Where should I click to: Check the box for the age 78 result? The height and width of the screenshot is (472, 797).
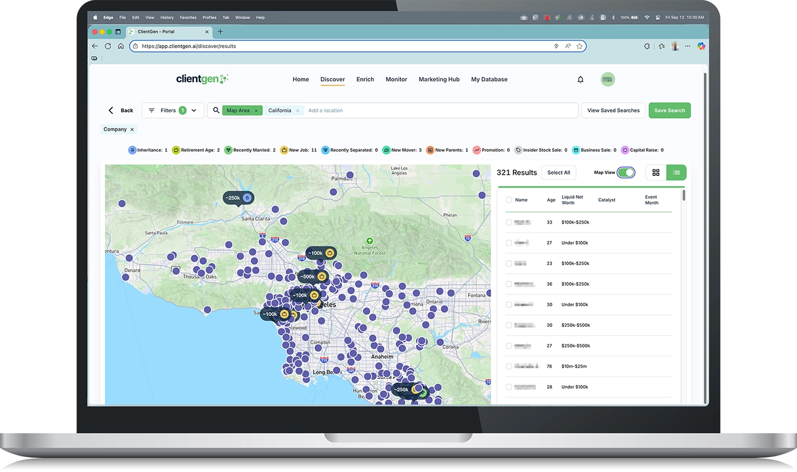(509, 366)
